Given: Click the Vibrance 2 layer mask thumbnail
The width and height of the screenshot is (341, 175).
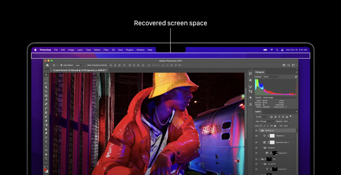Looking at the screenshot, I should click(x=272, y=136).
